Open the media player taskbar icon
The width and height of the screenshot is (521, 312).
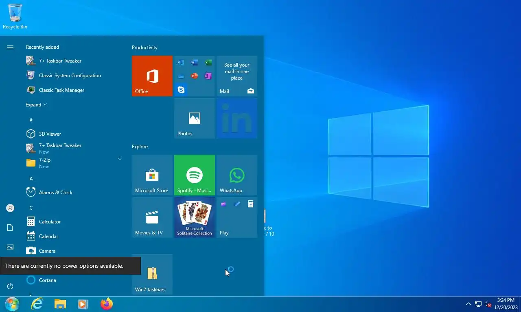[x=83, y=304]
